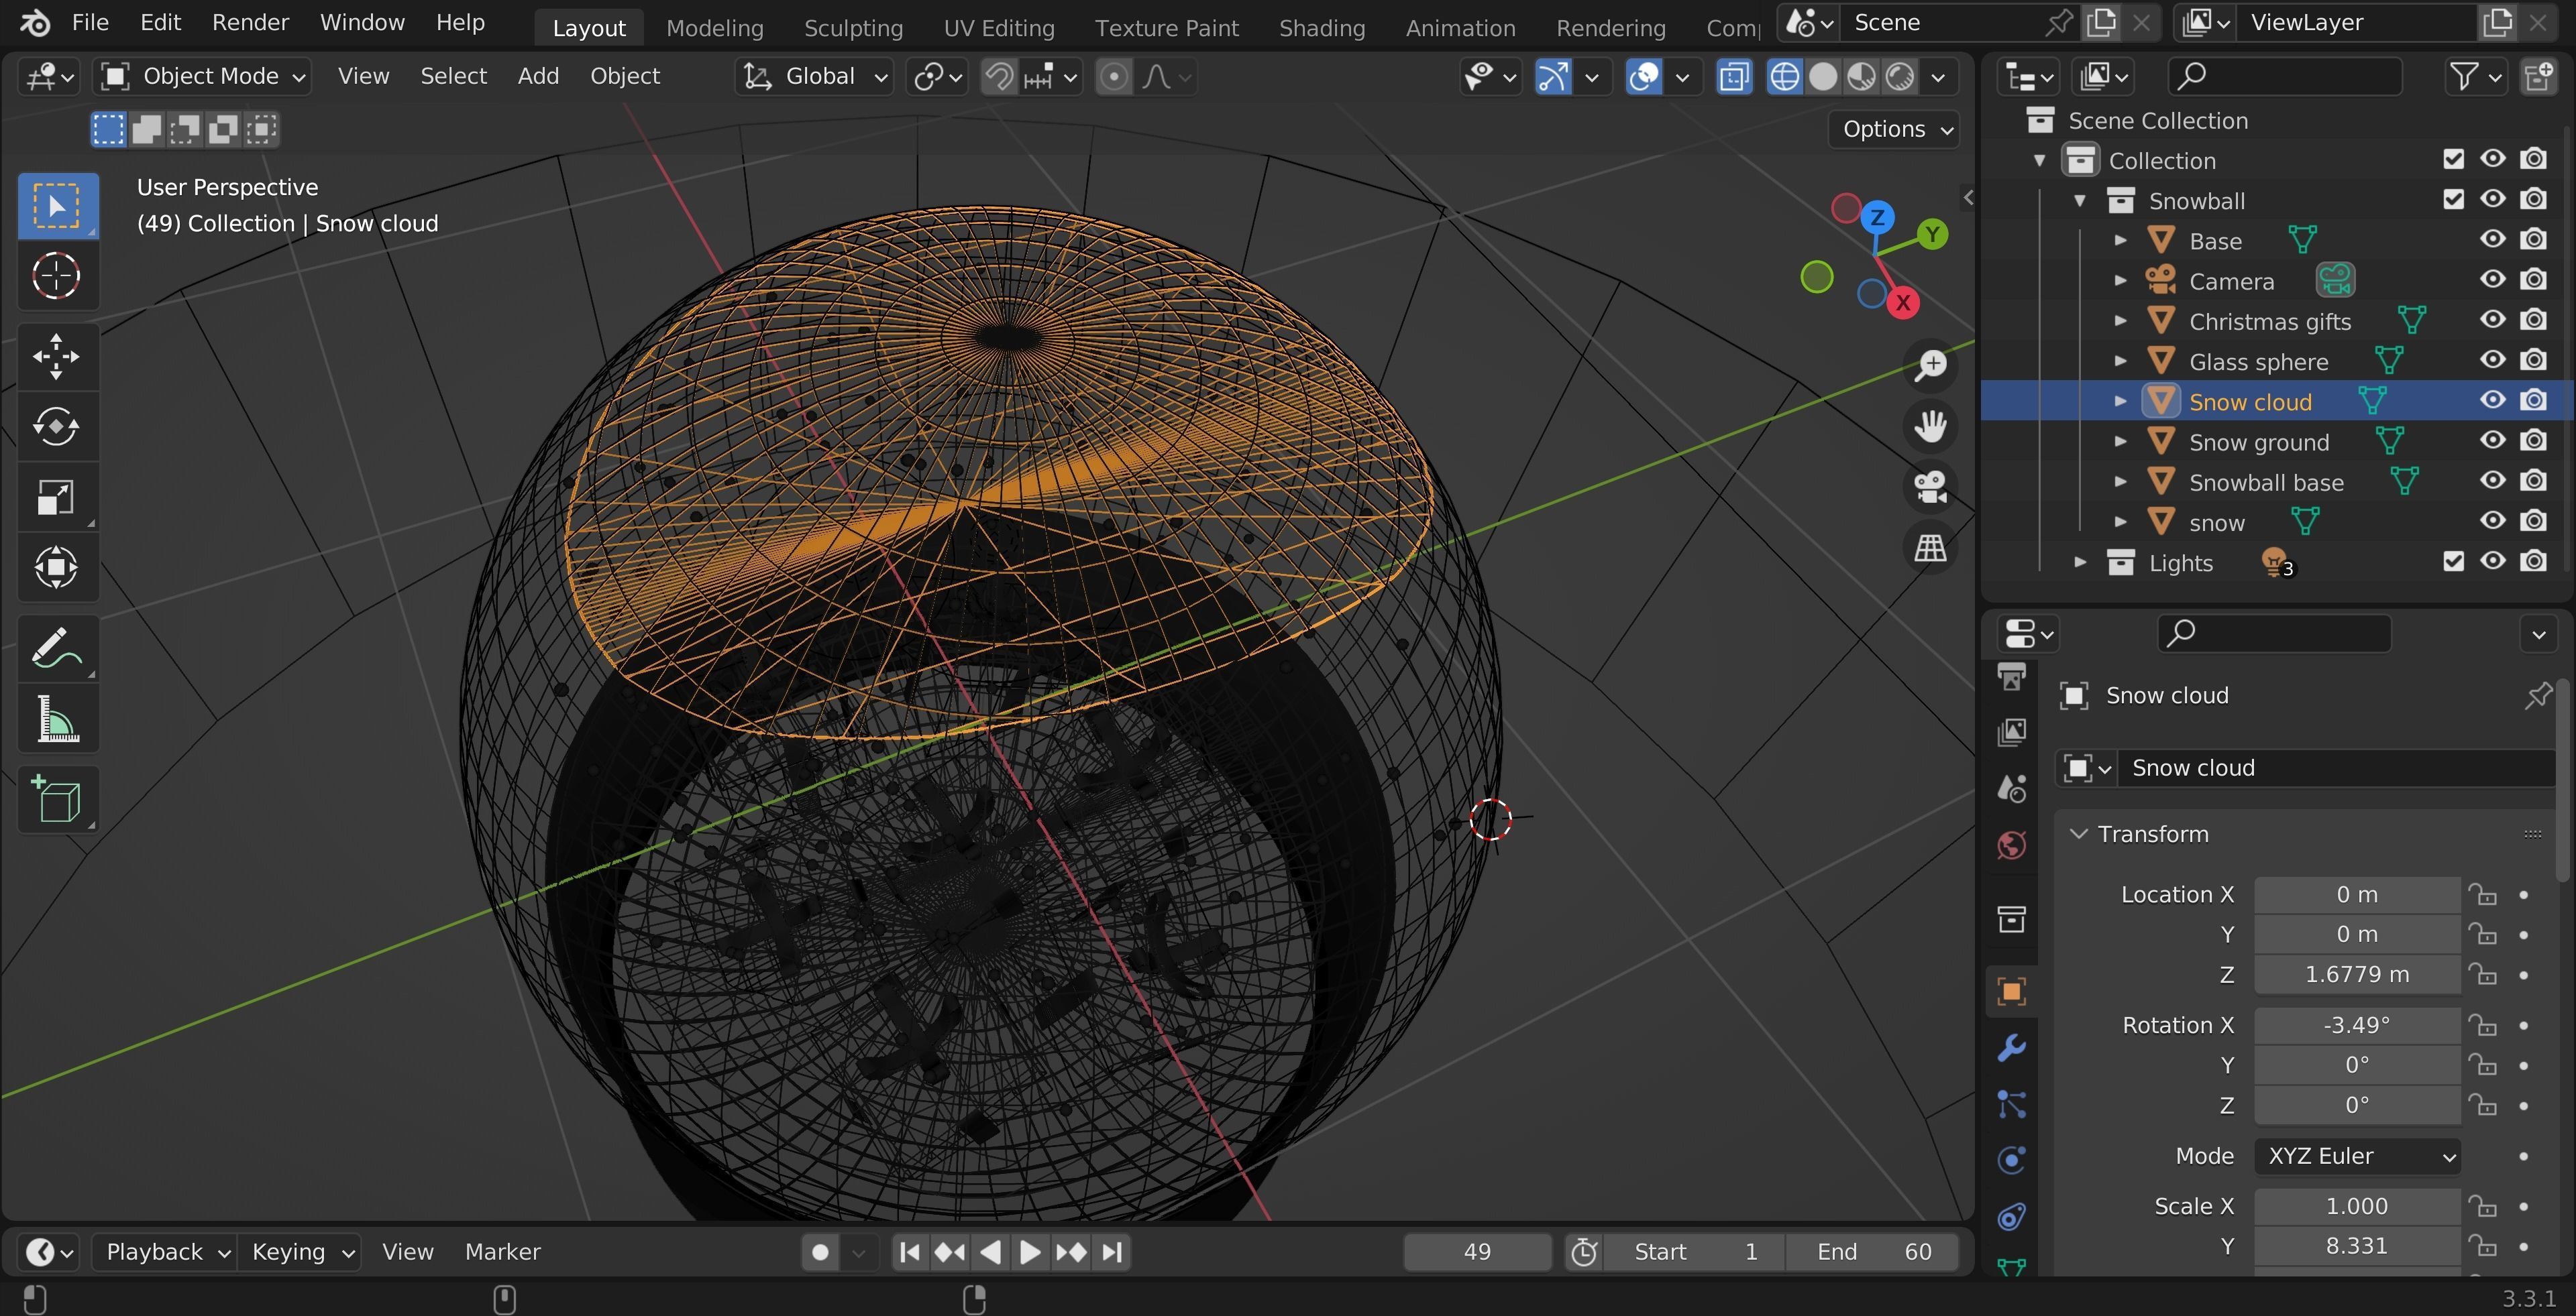The image size is (2576, 1316).
Task: Open the Modifier properties wrench tab
Action: point(2011,1047)
